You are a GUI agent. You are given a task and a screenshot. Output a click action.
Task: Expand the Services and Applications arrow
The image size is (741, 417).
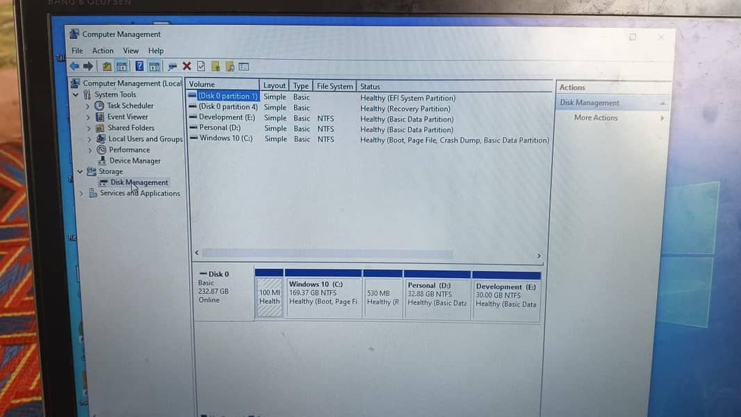click(81, 193)
